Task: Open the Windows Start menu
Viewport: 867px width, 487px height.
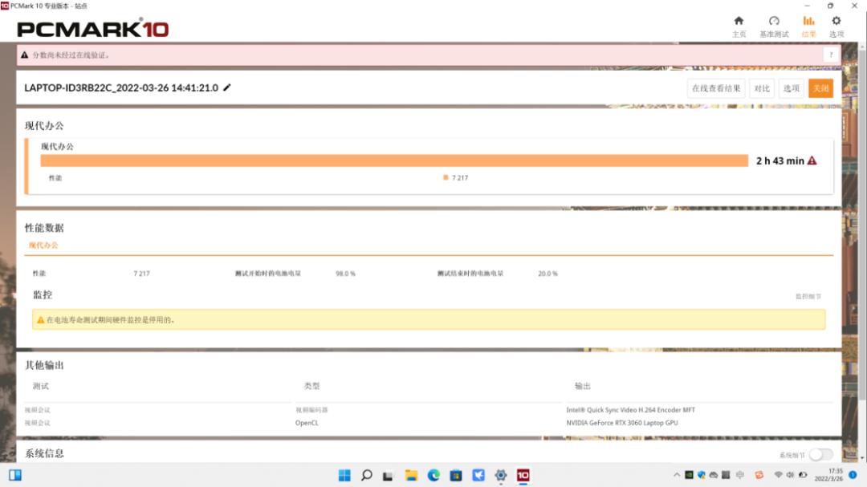Action: pos(344,476)
